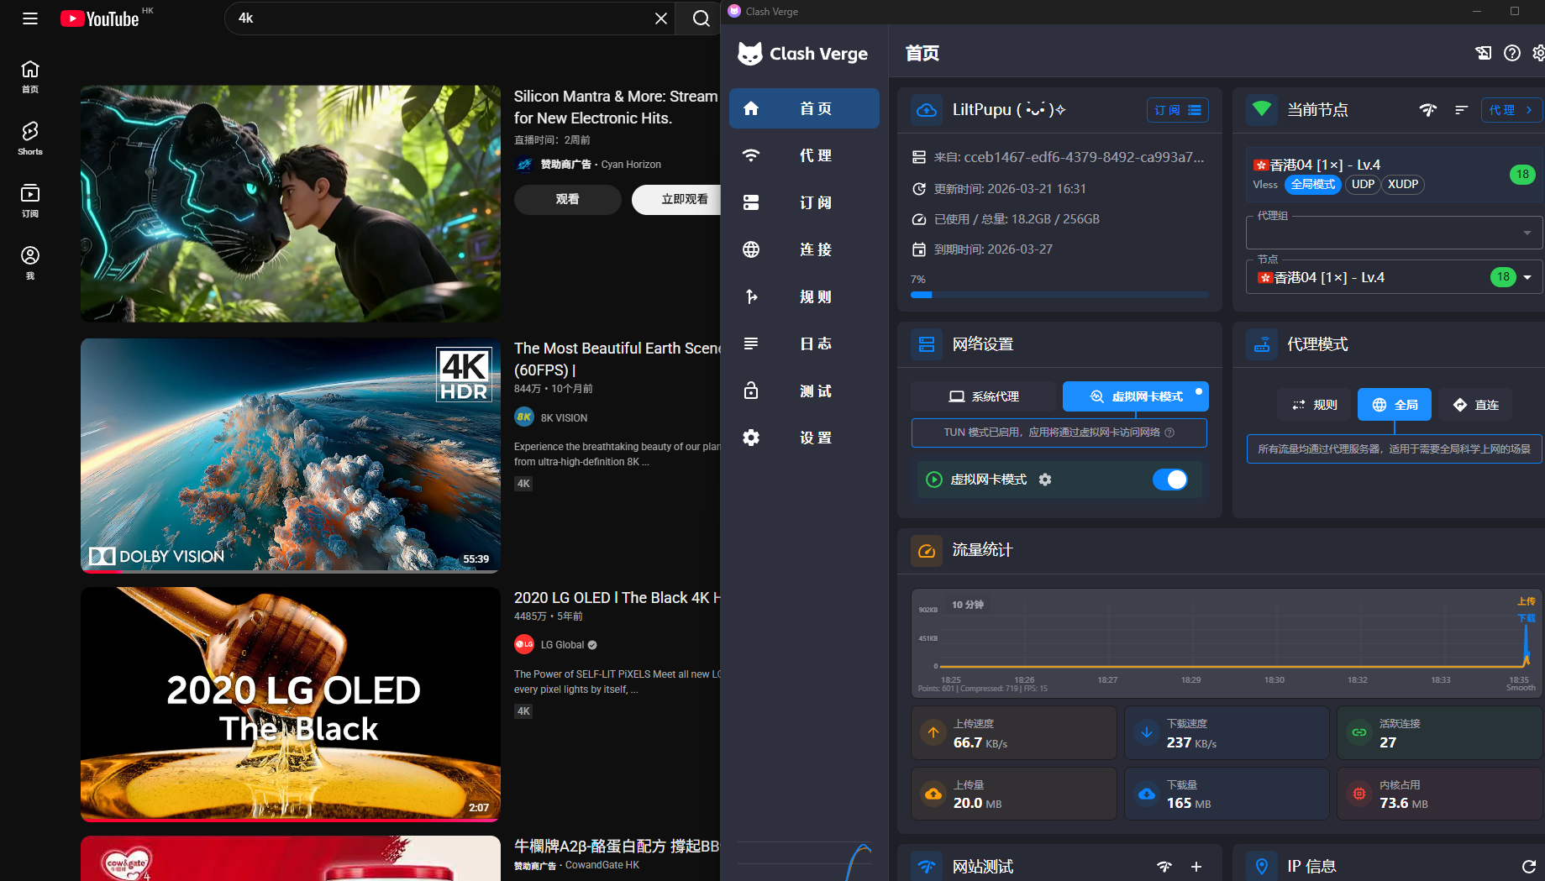Switch to the 系统代理 tab
Viewport: 1545px width, 881px height.
pos(984,396)
